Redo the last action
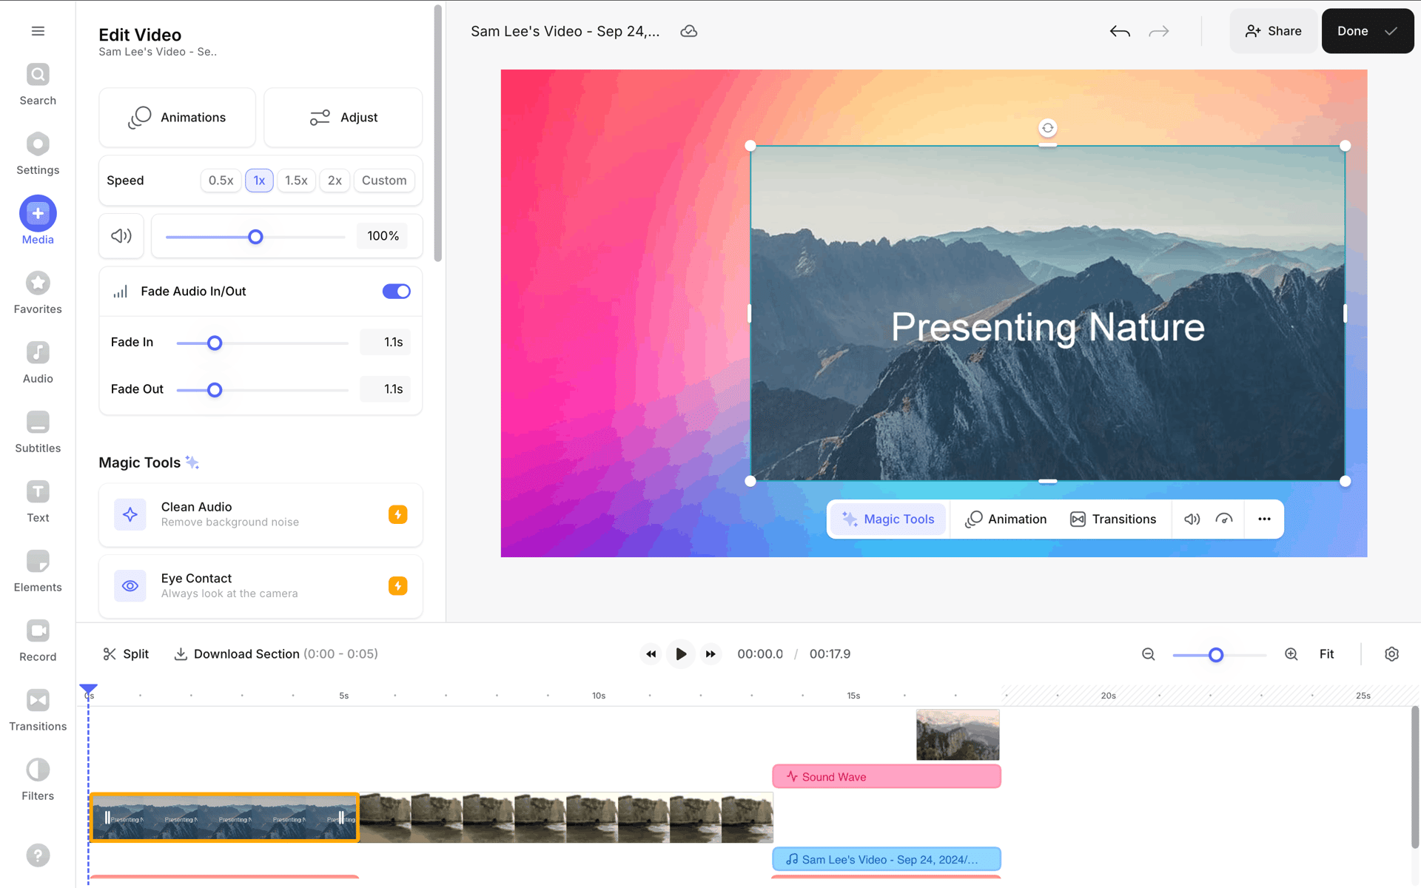The image size is (1421, 888). tap(1159, 31)
